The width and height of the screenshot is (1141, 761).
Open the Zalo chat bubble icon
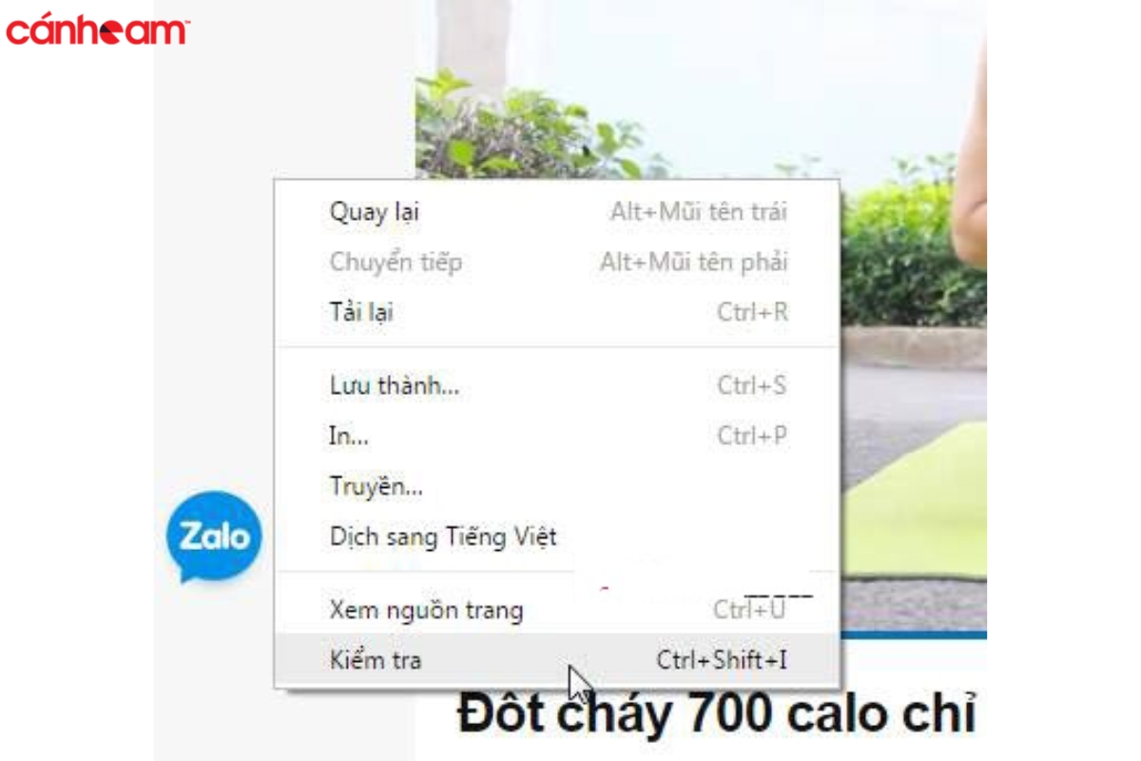tap(214, 537)
